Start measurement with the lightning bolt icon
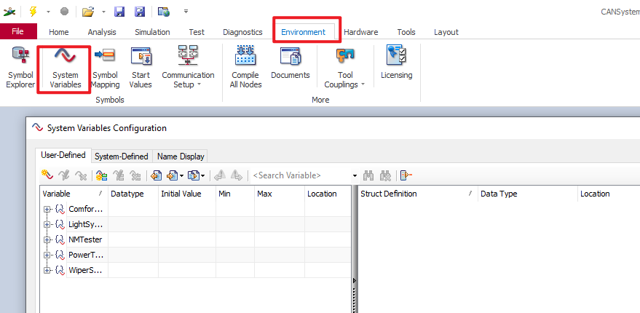This screenshot has height=313, width=640. [x=33, y=12]
